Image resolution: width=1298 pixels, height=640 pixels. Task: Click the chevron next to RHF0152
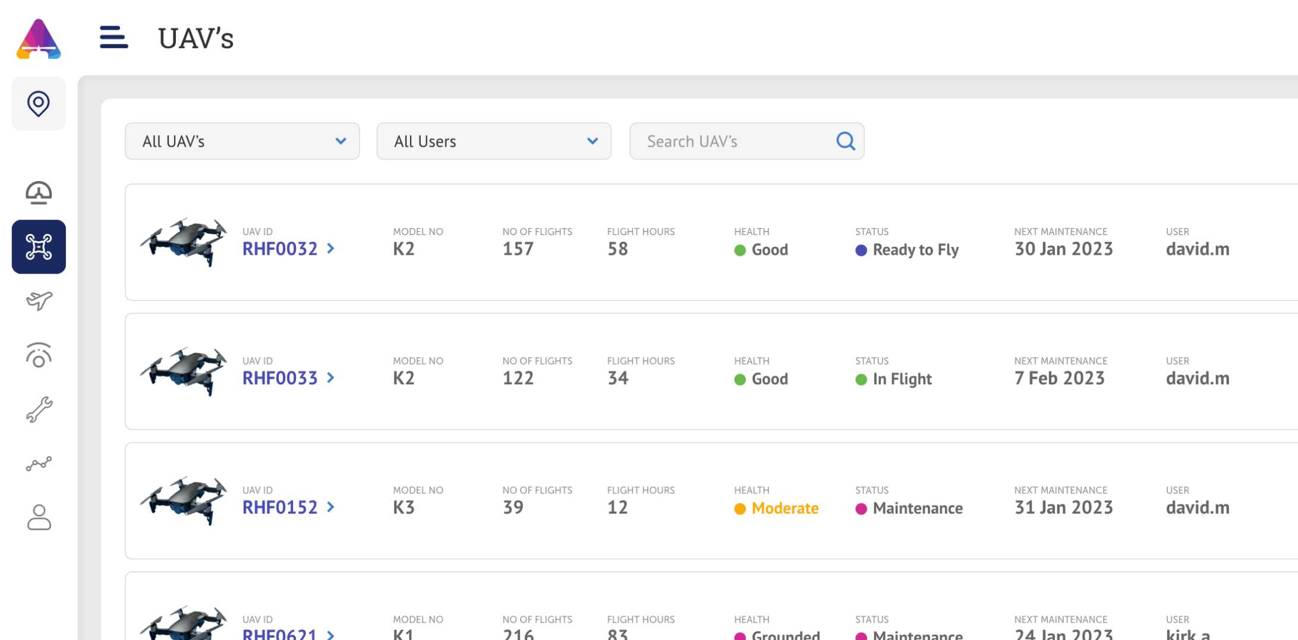tap(331, 508)
